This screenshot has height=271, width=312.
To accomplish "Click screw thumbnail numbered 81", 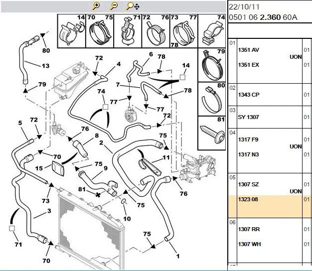I will point(211,133).
